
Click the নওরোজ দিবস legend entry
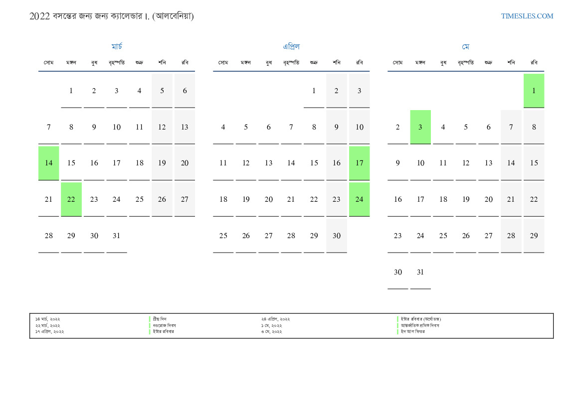pos(164,325)
